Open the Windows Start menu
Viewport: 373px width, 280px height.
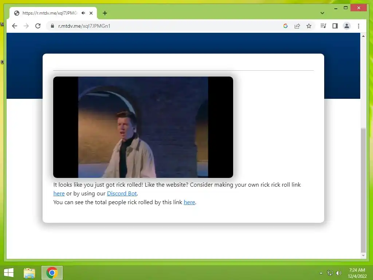click(9, 273)
